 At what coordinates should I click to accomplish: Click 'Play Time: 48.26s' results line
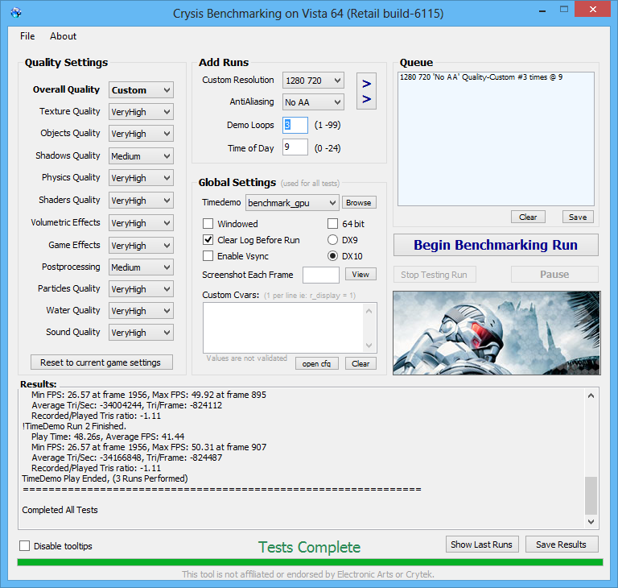108,437
